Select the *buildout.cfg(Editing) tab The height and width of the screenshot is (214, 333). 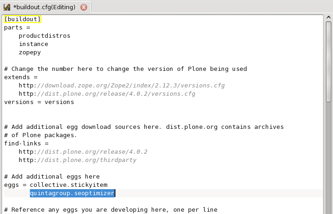point(46,7)
